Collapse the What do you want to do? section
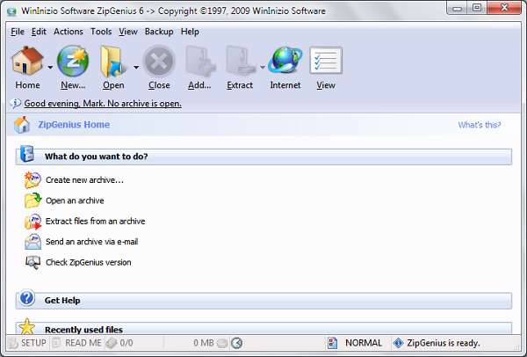 263,157
